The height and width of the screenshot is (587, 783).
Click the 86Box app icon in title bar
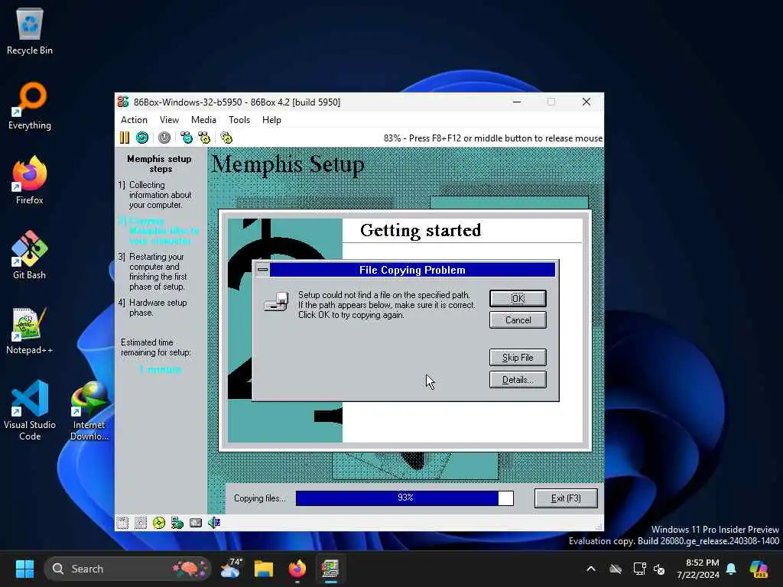pyautogui.click(x=123, y=102)
